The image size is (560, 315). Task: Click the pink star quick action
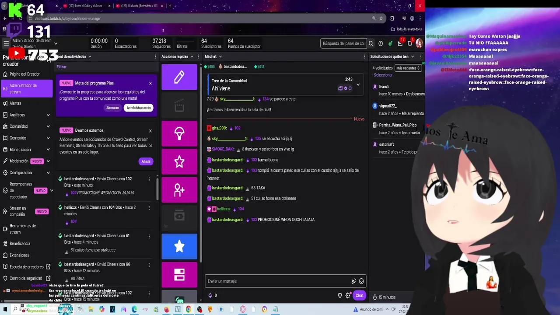(179, 162)
